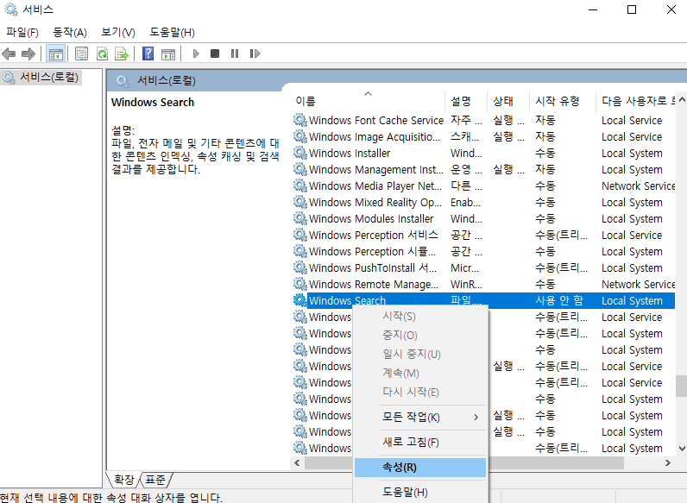Image resolution: width=687 pixels, height=503 pixels.
Task: Click the gear icon in 서비스(로컬) header
Action: (x=123, y=80)
